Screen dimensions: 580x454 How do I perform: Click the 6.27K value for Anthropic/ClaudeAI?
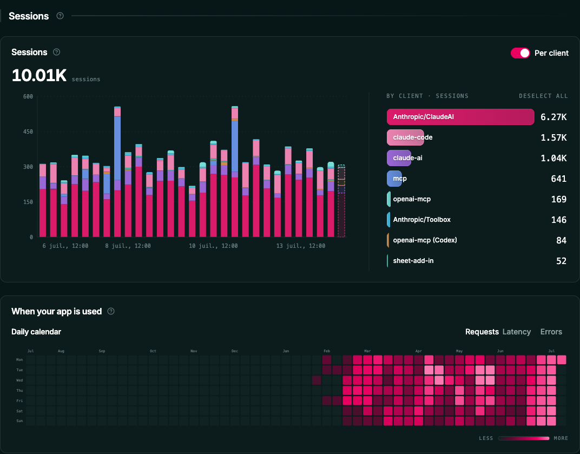click(x=553, y=117)
